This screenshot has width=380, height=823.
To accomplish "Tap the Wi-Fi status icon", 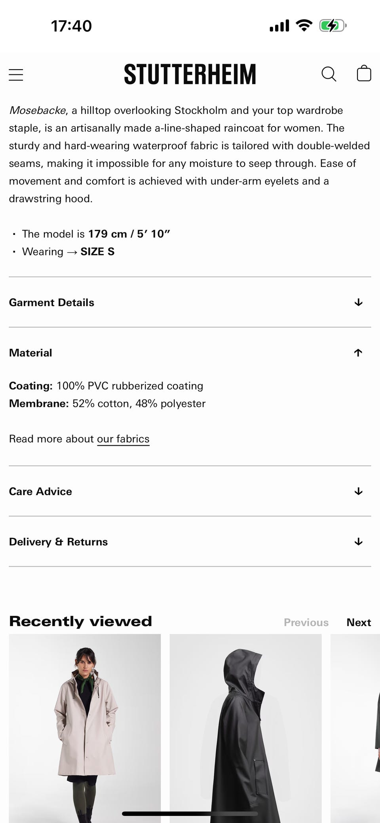I will point(304,26).
